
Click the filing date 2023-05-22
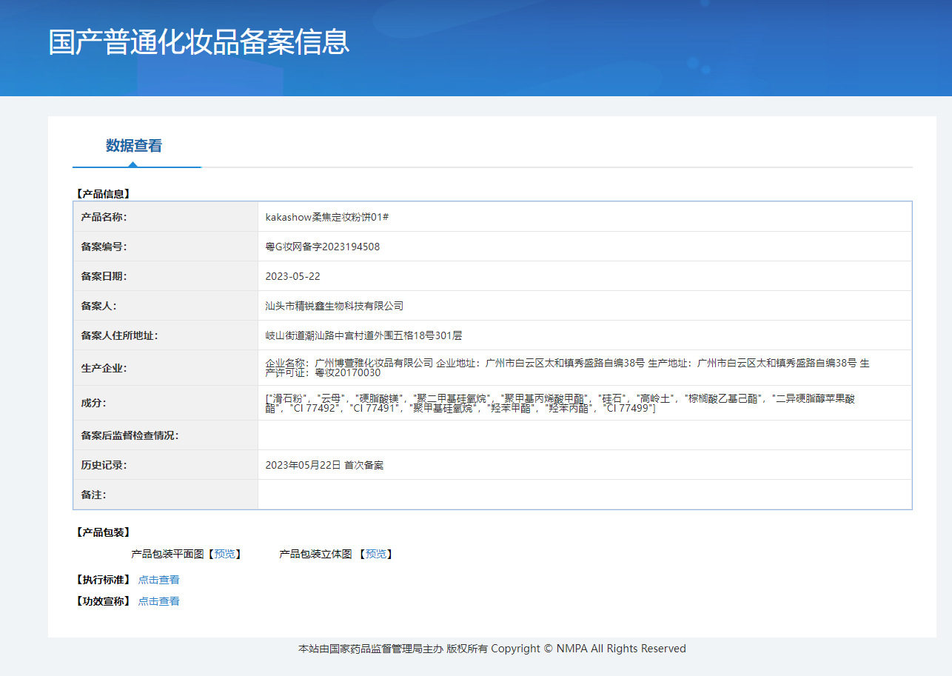[292, 276]
